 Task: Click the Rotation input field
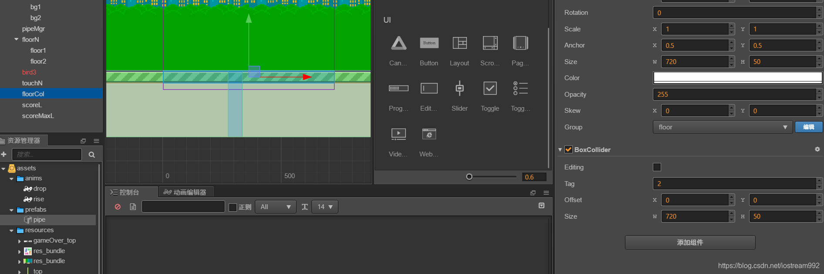tap(734, 13)
